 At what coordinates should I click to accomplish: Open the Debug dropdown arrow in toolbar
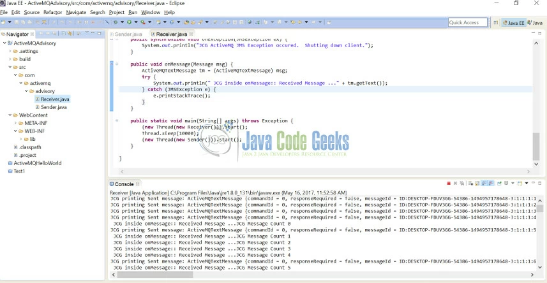click(122, 22)
